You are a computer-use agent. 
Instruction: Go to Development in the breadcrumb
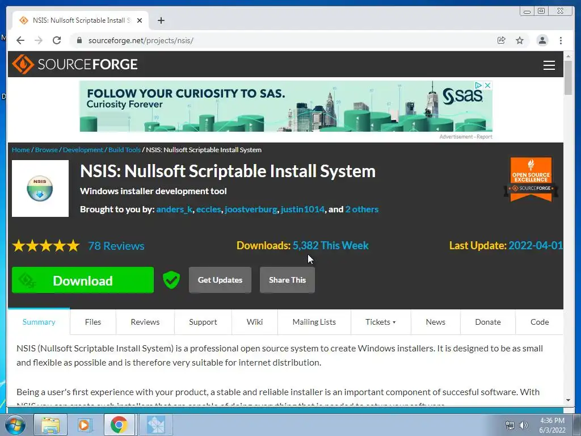coord(83,150)
